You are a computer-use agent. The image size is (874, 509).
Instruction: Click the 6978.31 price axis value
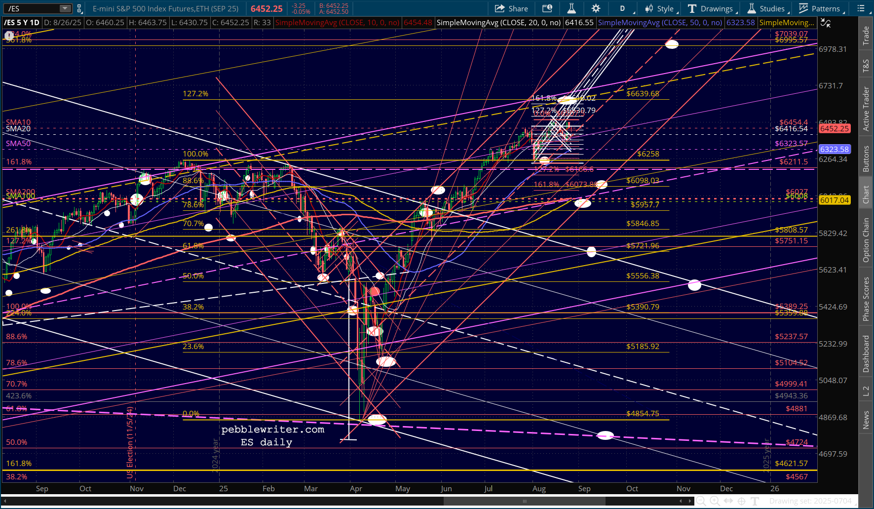pyautogui.click(x=833, y=49)
